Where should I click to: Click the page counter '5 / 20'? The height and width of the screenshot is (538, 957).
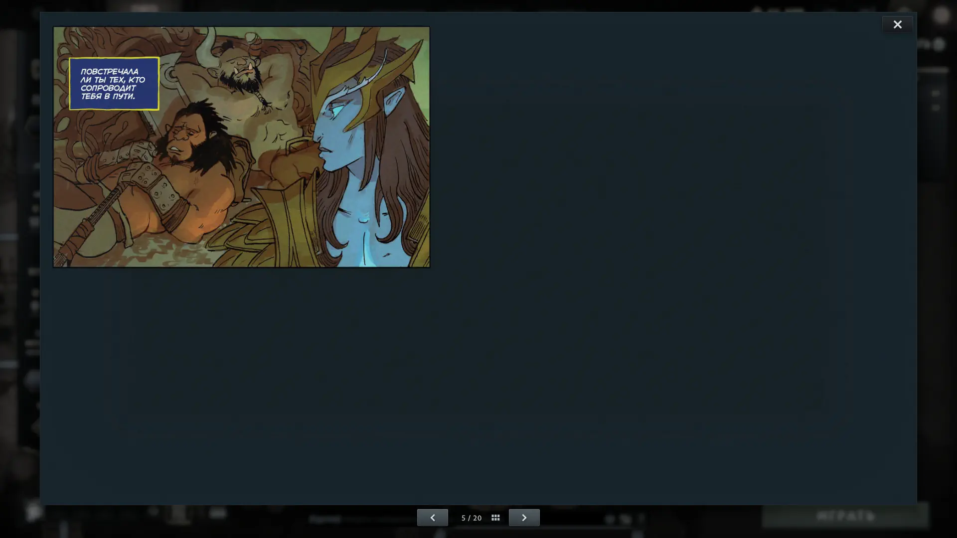coord(472,518)
